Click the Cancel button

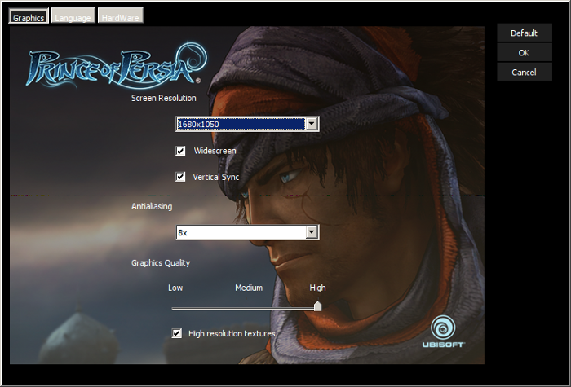point(525,72)
